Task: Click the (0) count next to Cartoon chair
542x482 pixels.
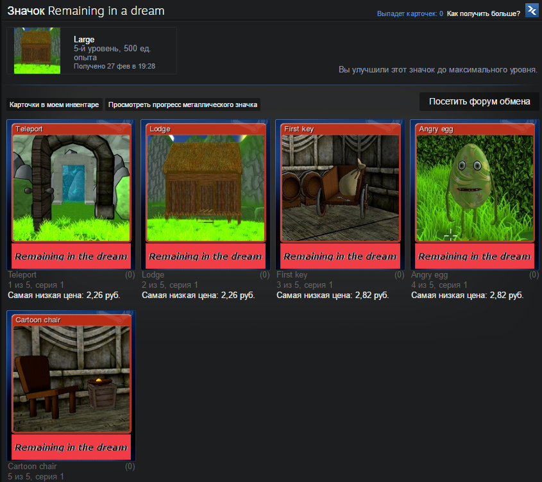Action: point(130,466)
